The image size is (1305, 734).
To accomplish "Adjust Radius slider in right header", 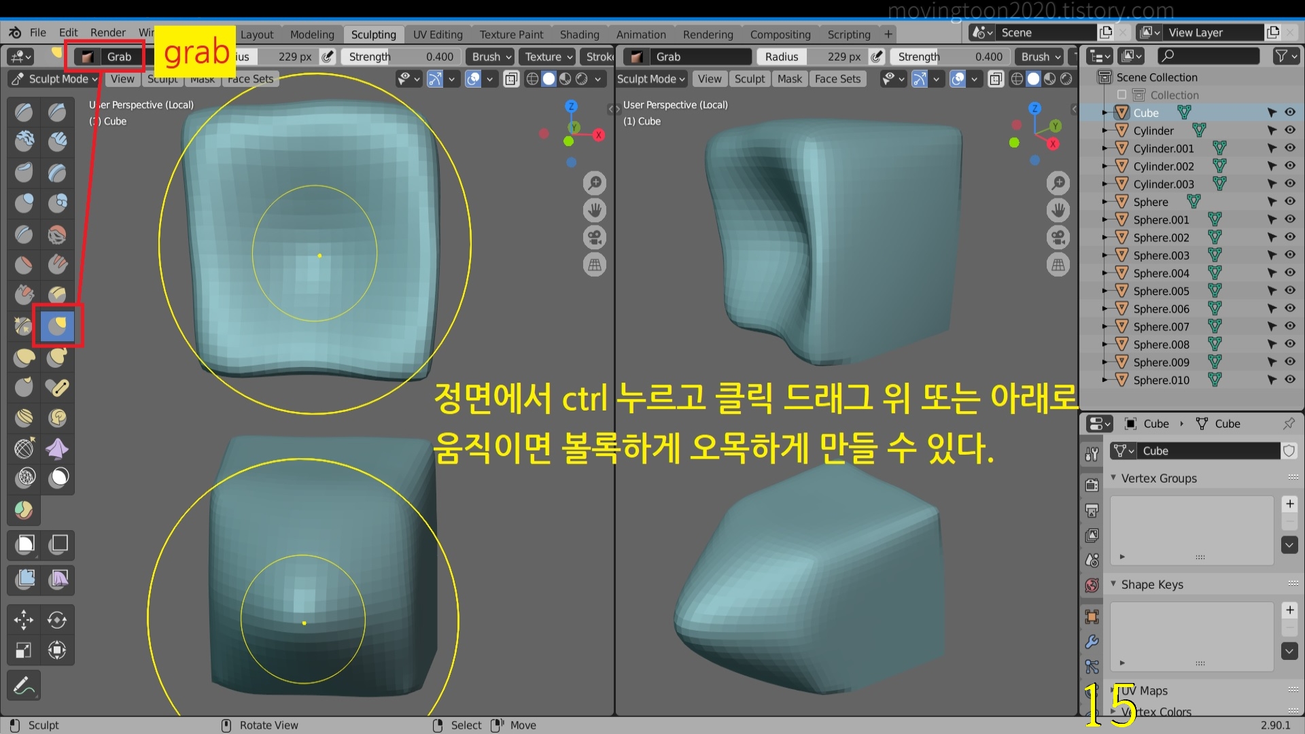I will pos(812,56).
